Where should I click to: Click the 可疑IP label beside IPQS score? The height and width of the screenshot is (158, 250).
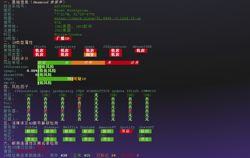[80, 79]
